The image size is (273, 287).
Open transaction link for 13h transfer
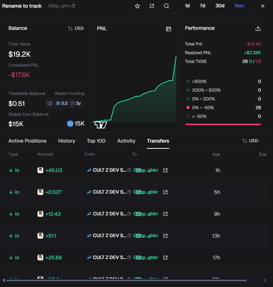tap(166, 236)
